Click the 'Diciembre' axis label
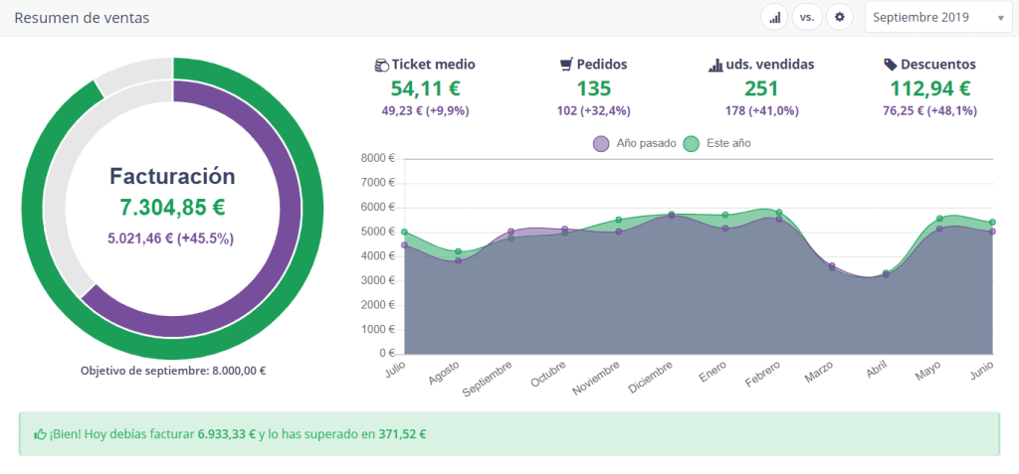The image size is (1019, 474). [651, 378]
